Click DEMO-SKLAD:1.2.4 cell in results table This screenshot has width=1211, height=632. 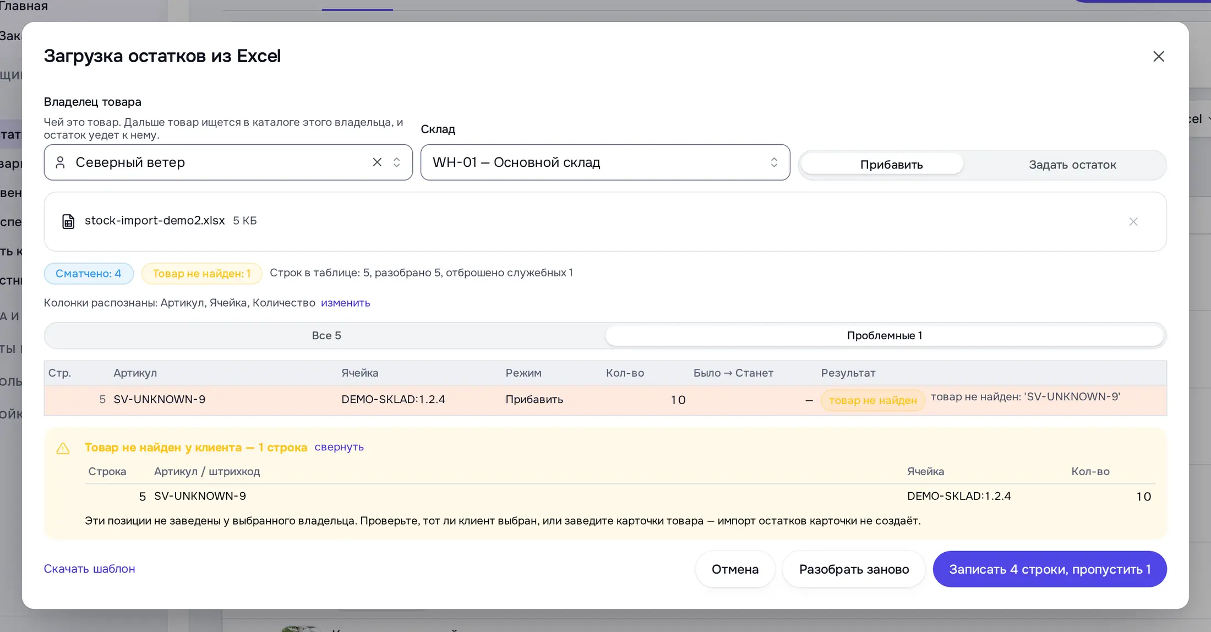tap(393, 399)
